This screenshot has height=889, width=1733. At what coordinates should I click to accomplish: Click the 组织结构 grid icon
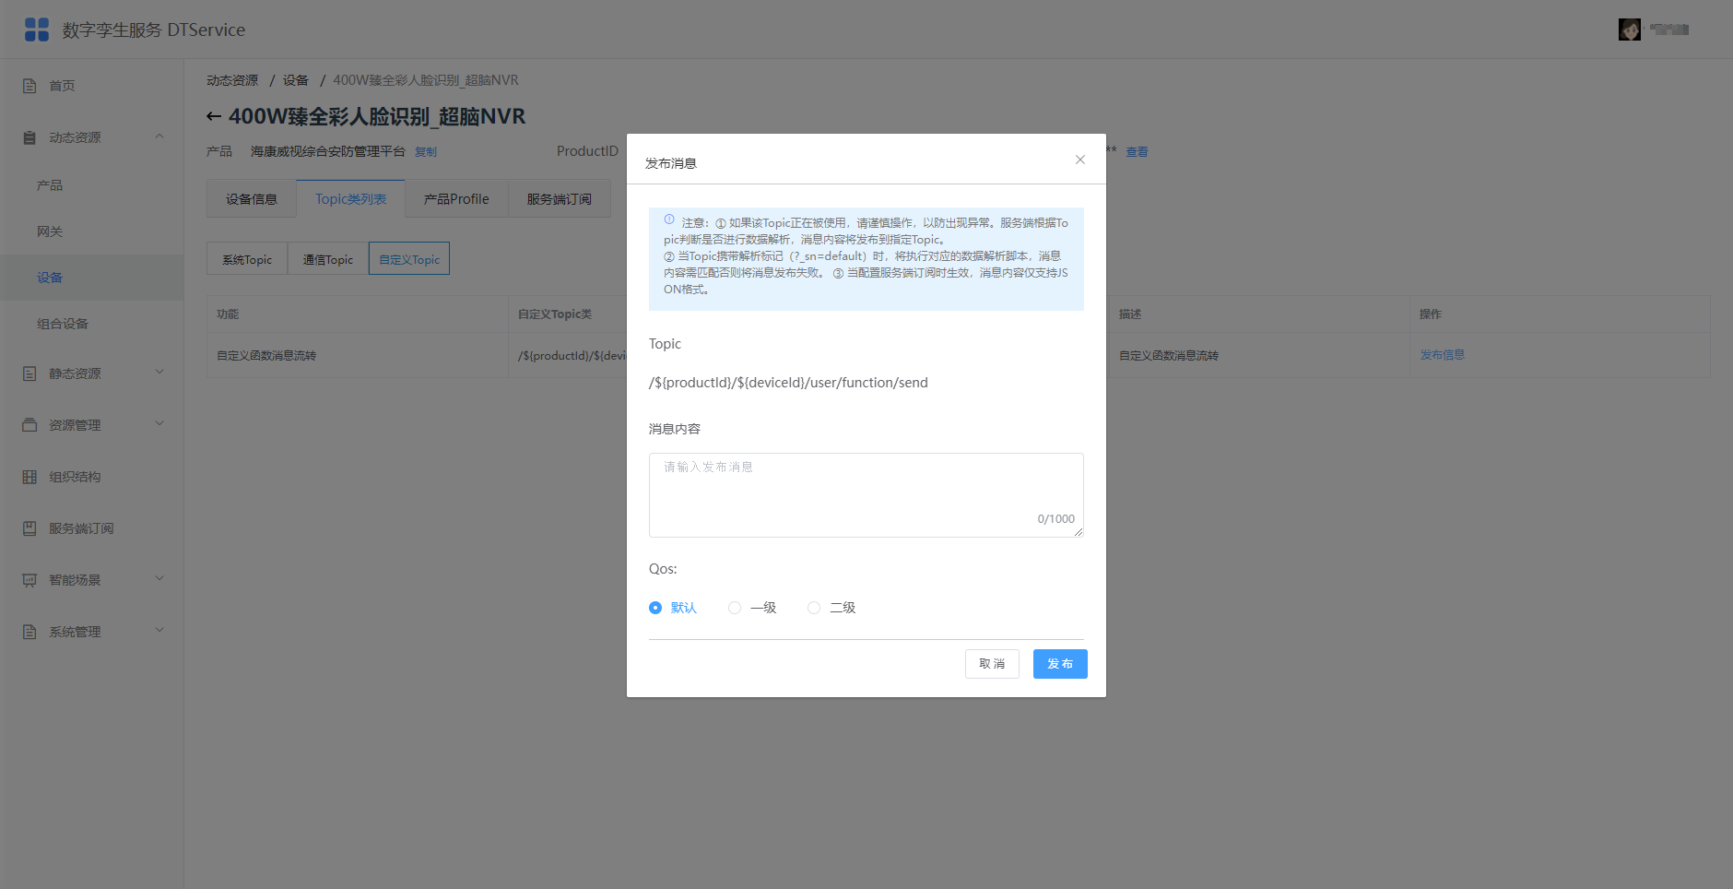[x=29, y=477]
